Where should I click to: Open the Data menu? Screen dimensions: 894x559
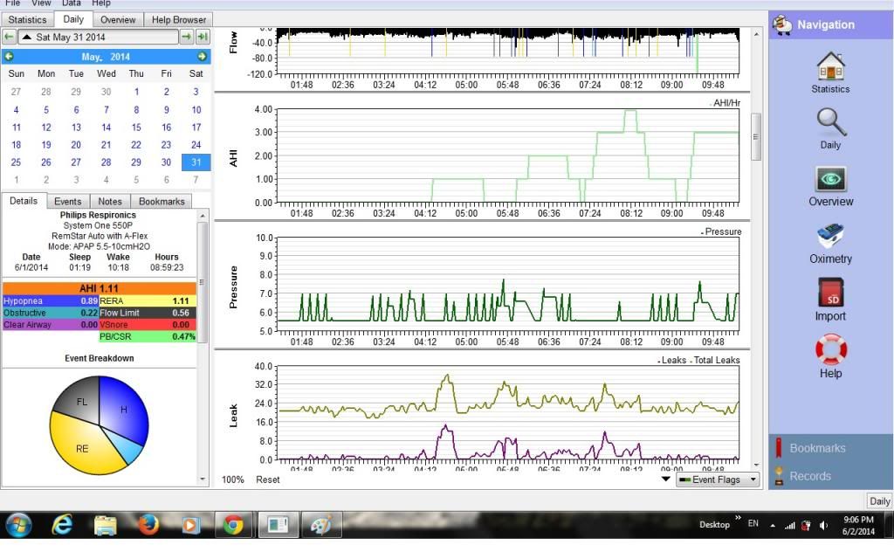click(x=72, y=3)
